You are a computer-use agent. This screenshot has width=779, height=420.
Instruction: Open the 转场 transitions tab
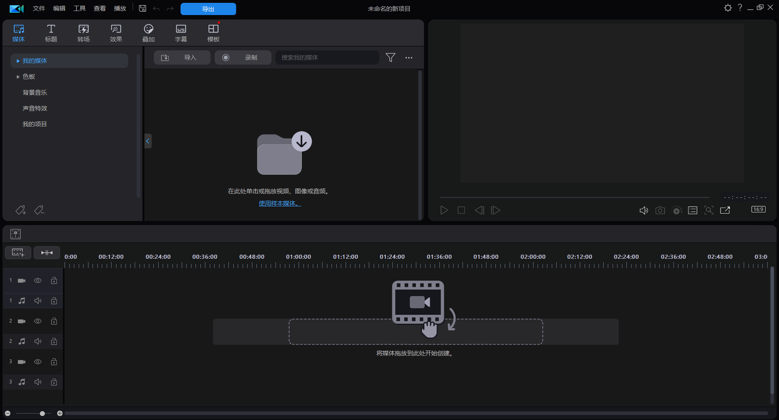click(84, 33)
